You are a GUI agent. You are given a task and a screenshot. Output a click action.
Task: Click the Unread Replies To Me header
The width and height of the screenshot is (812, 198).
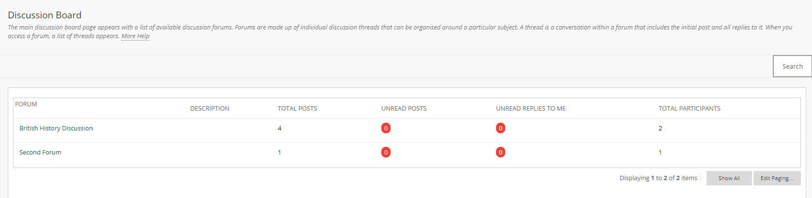tap(531, 108)
